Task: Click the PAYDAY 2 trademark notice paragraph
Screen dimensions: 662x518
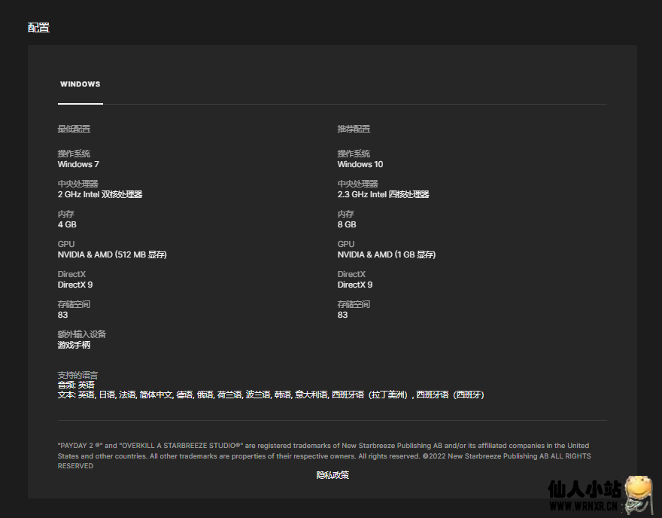Action: pyautogui.click(x=323, y=456)
